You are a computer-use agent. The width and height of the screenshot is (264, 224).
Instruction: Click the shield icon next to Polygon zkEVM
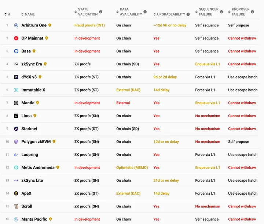coord(54,141)
